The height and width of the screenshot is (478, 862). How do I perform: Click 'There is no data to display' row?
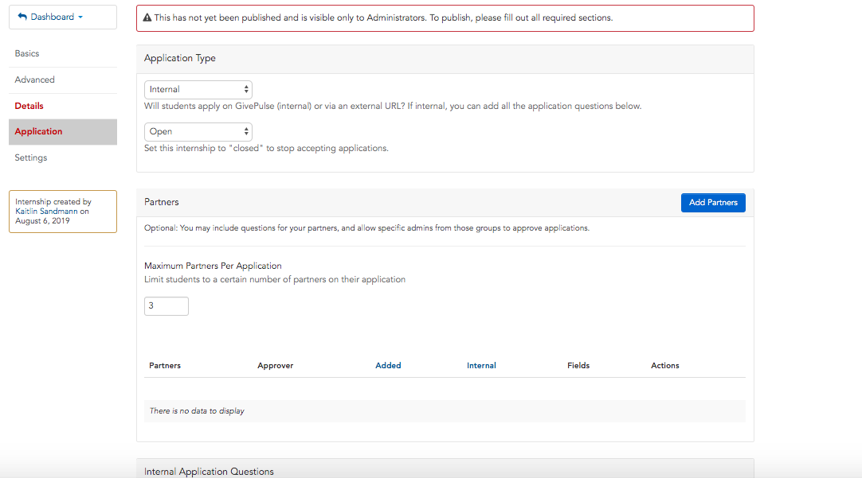pos(445,411)
